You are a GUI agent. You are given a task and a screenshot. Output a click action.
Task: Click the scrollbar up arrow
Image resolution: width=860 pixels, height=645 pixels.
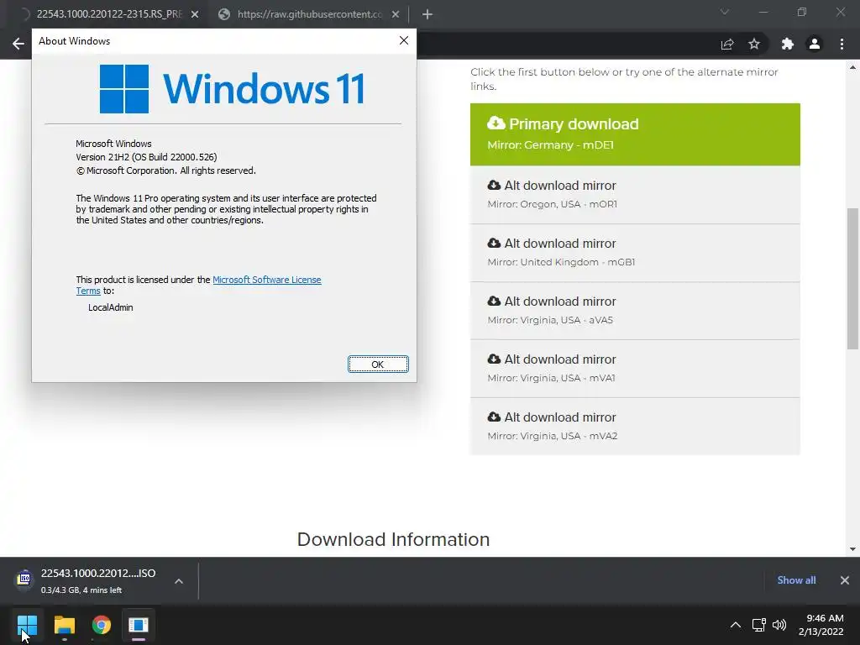[x=852, y=67]
